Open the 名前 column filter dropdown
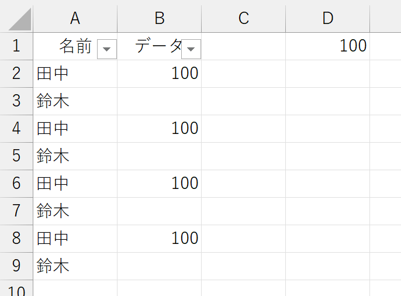Viewport: 401px width, 296px height. pyautogui.click(x=107, y=49)
